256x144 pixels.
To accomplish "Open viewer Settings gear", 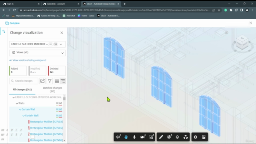I will (196, 137).
